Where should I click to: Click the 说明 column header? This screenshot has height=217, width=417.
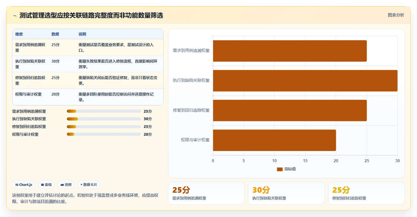coord(82,34)
